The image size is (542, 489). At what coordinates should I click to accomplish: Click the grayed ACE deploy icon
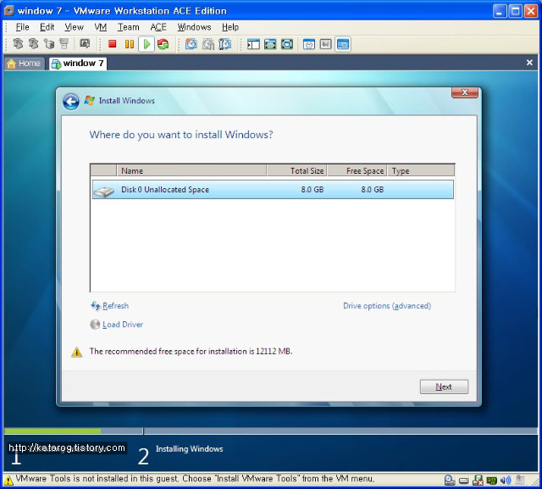(x=64, y=44)
